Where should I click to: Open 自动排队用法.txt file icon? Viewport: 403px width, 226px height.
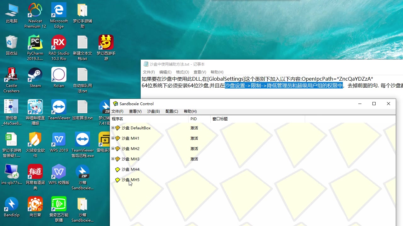82,80
